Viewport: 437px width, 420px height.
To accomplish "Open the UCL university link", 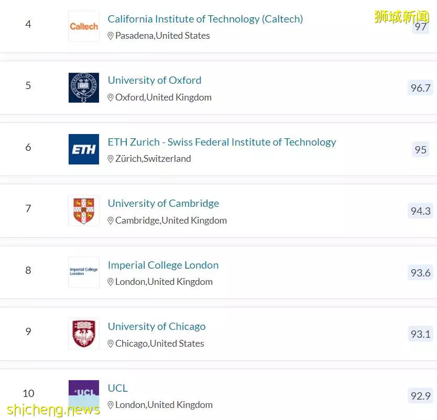I will [117, 388].
